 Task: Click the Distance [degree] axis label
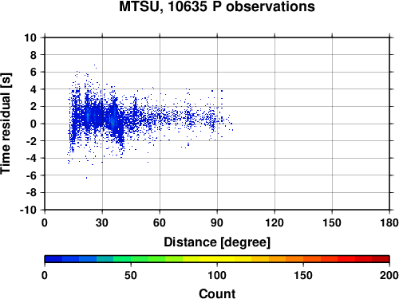point(217,242)
